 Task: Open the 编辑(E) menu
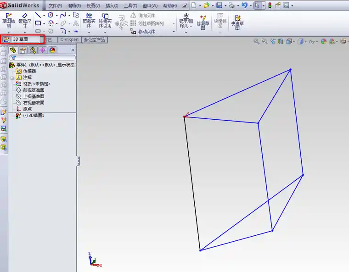coord(74,6)
